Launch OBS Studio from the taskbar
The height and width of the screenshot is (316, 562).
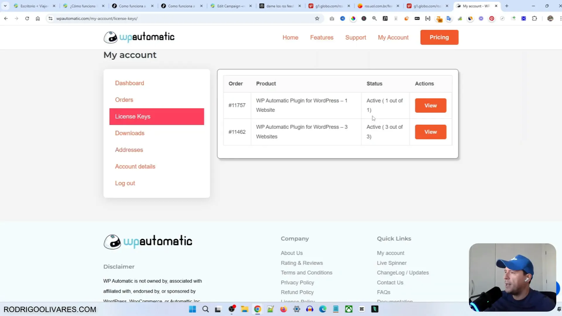(x=231, y=309)
